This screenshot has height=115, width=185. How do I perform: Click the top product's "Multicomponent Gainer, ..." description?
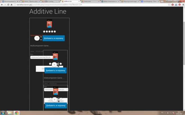point(40,46)
